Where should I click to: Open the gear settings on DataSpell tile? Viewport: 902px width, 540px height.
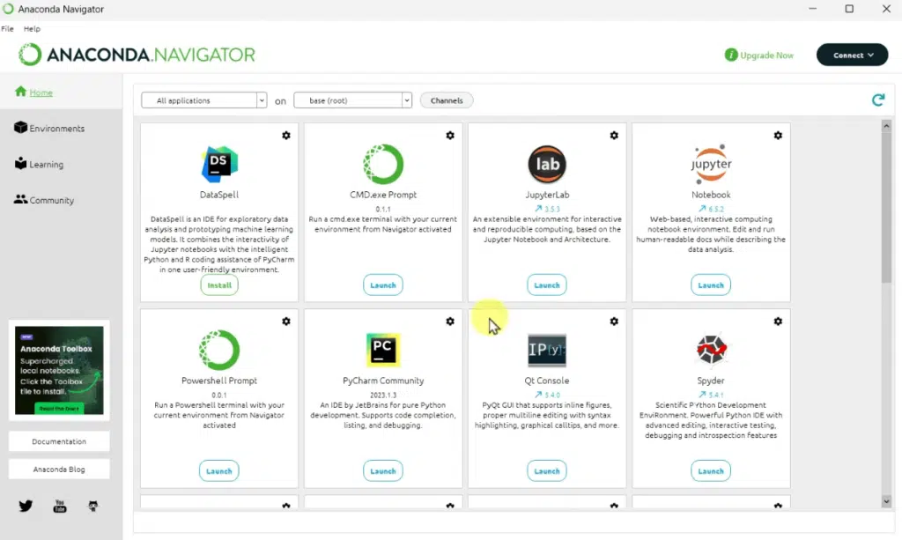(286, 136)
